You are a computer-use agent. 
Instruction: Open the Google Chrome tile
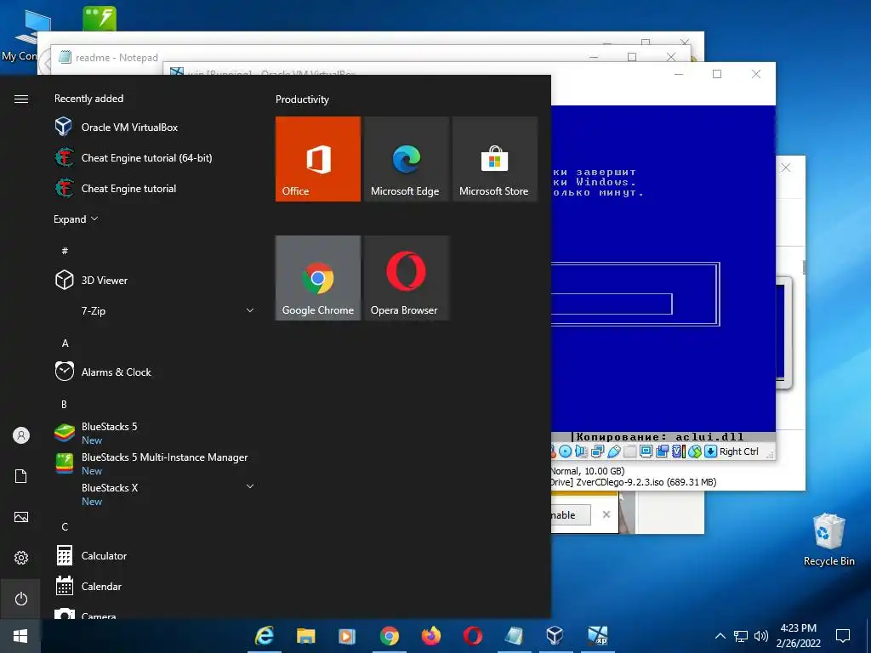coord(318,278)
